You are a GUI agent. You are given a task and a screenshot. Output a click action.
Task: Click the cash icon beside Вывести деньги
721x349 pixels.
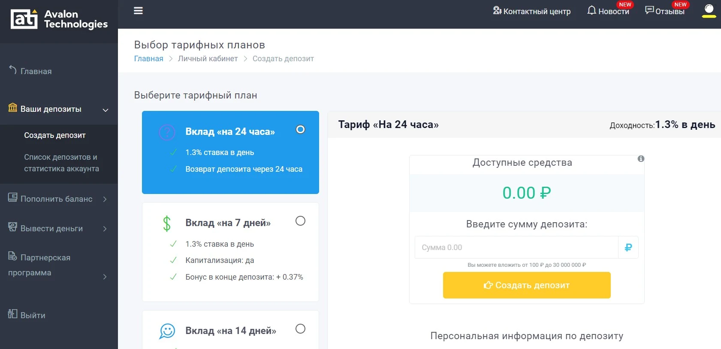point(13,227)
